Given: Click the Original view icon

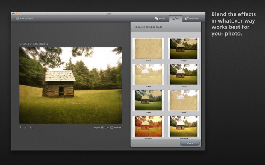Looking at the screenshot, I should [x=102, y=128].
